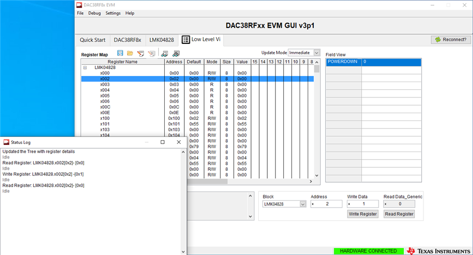Viewport: 473px width, 255px height.
Task: Click 'Updated the Tree with register details' log line
Action: 39,151
